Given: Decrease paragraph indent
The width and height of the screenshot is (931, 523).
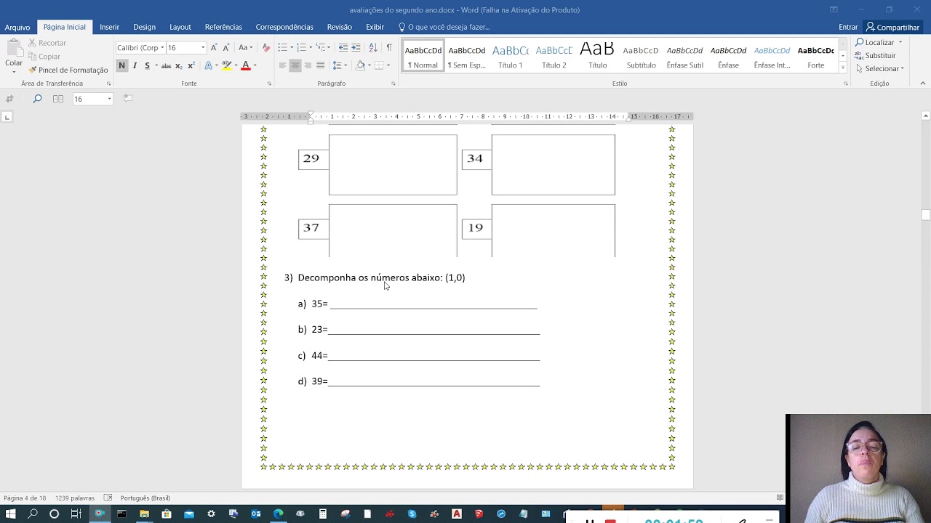Looking at the screenshot, I should 343,47.
